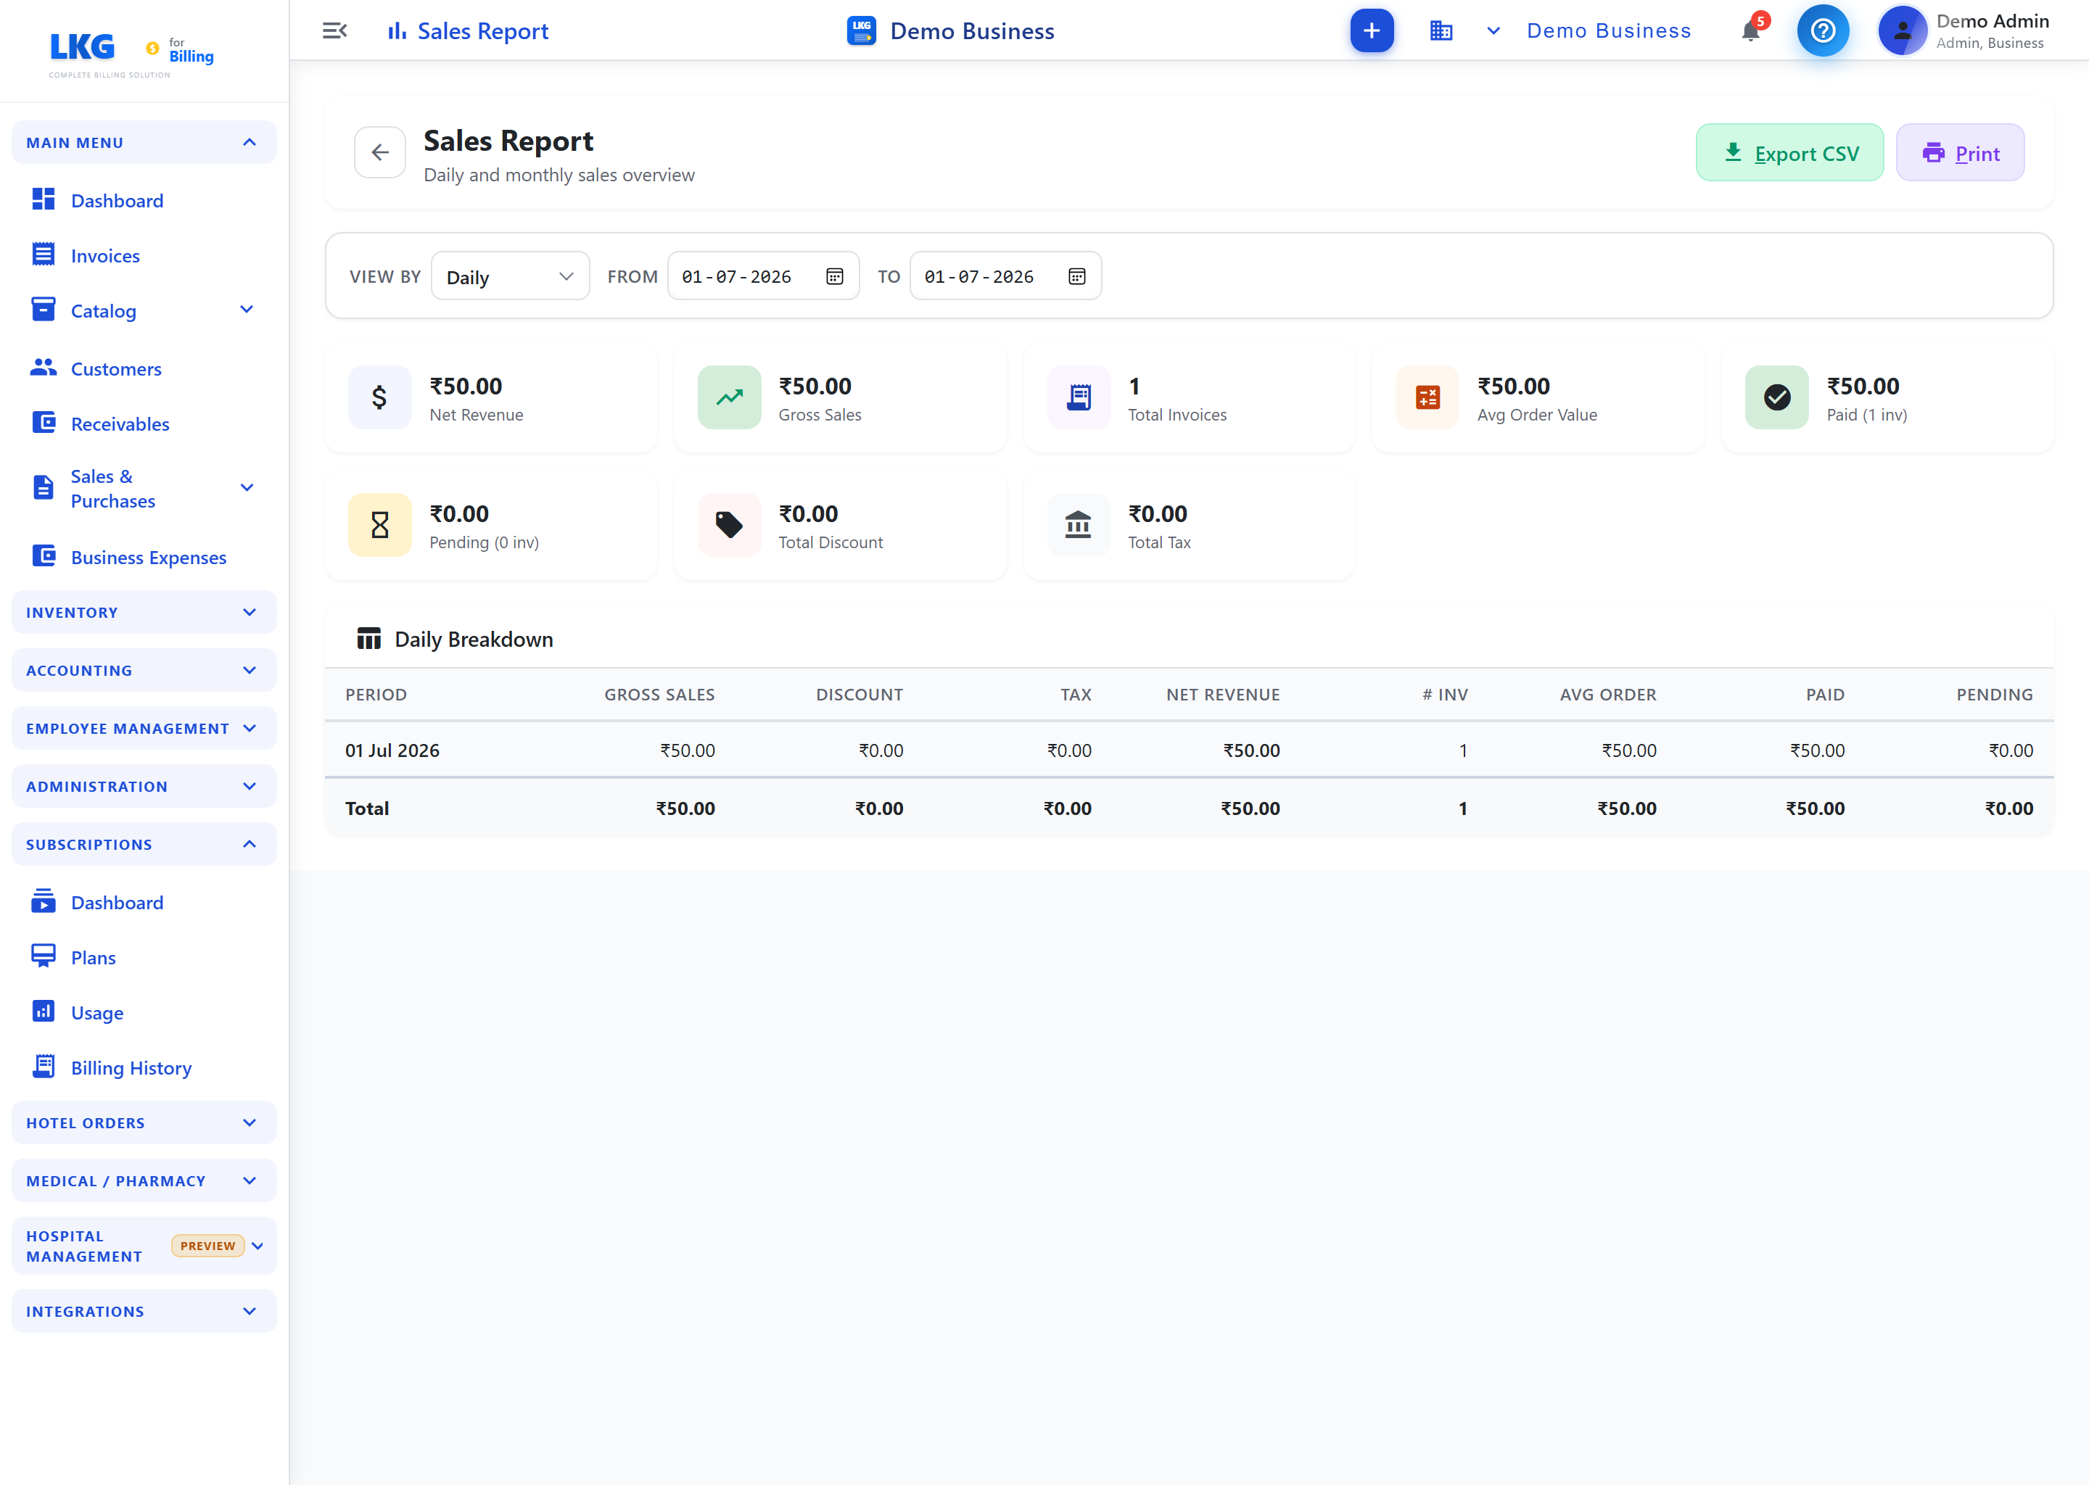Viewport: 2089px width, 1485px height.
Task: Click the 01 Jul 2026 period row
Action: tap(1188, 750)
